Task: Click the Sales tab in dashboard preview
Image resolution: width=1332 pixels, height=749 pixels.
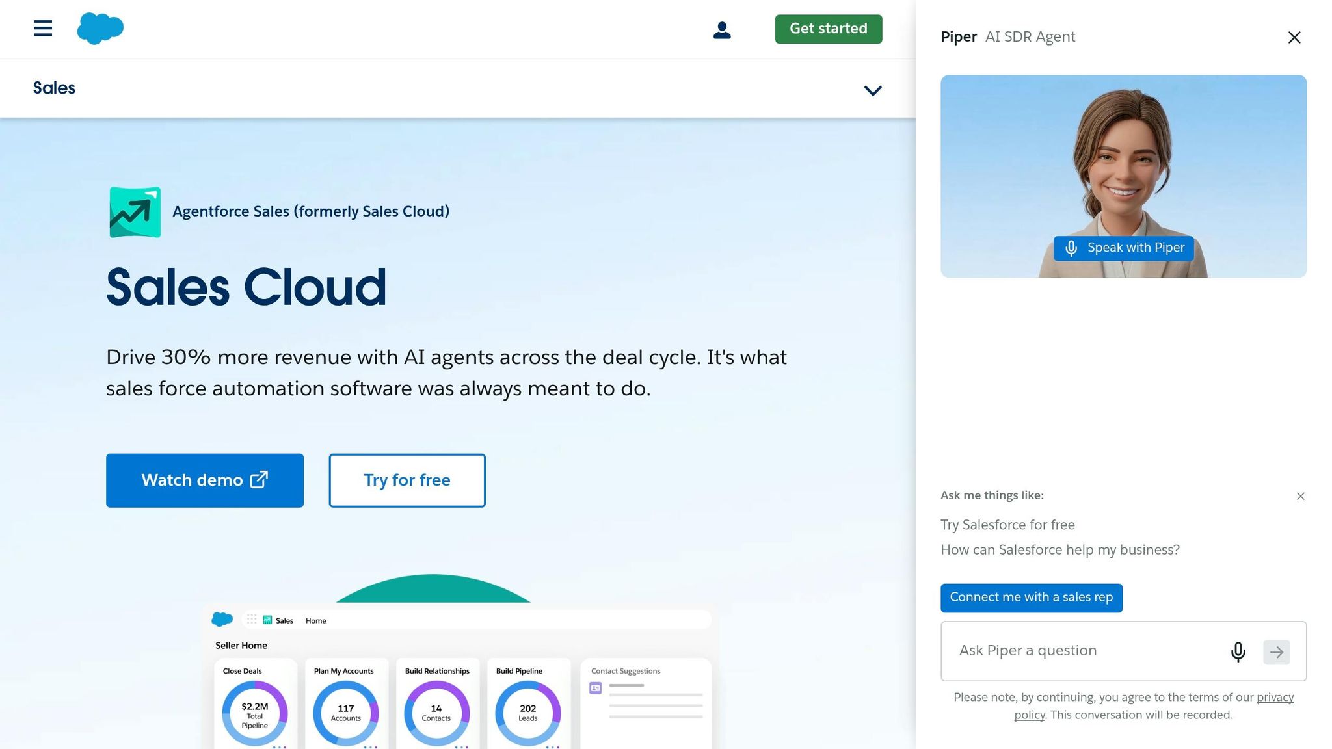Action: [x=278, y=621]
